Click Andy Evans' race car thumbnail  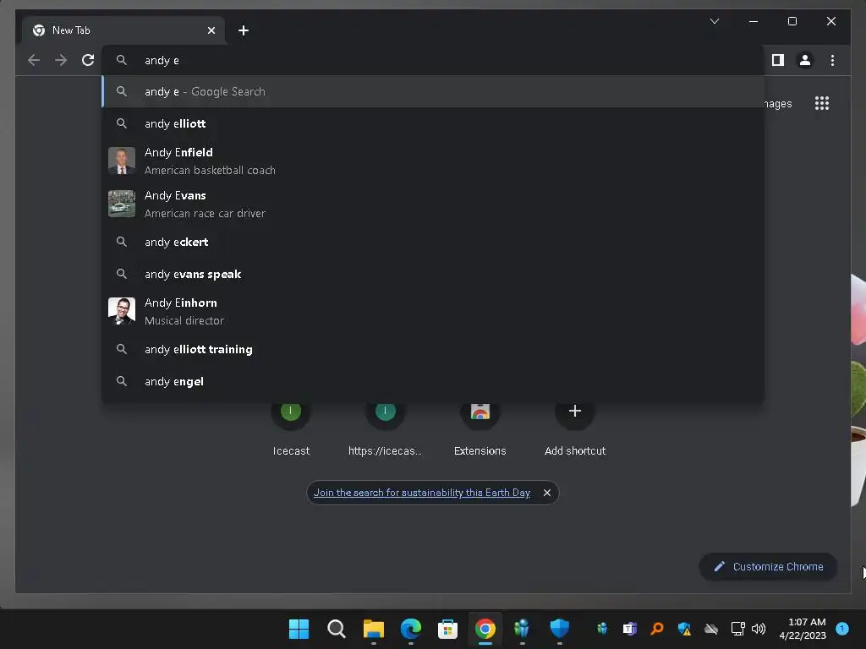(x=122, y=204)
